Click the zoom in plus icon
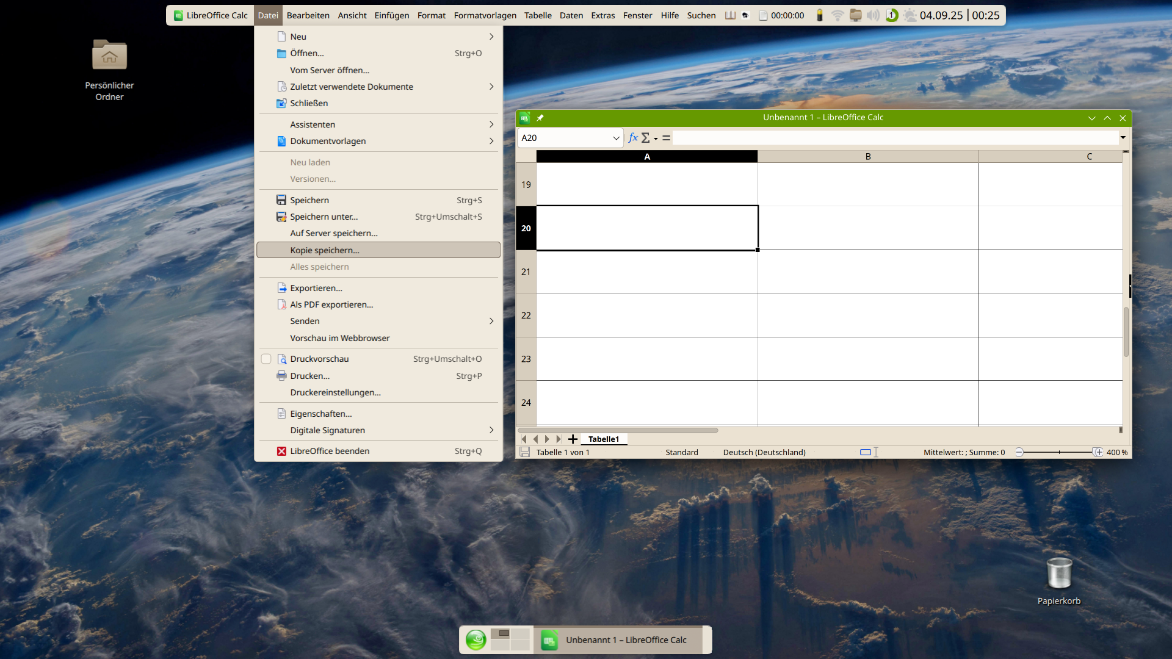Viewport: 1172px width, 659px height. pos(1099,452)
